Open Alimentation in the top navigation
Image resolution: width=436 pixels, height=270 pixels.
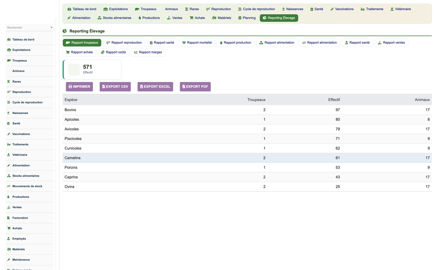coord(79,18)
